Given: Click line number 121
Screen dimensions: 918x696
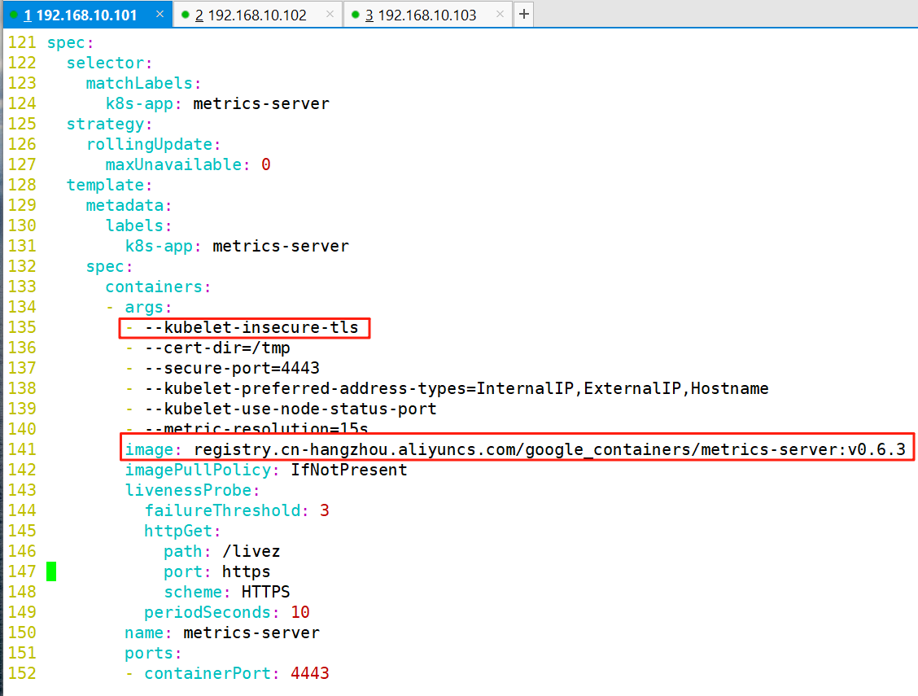Looking at the screenshot, I should pos(22,43).
